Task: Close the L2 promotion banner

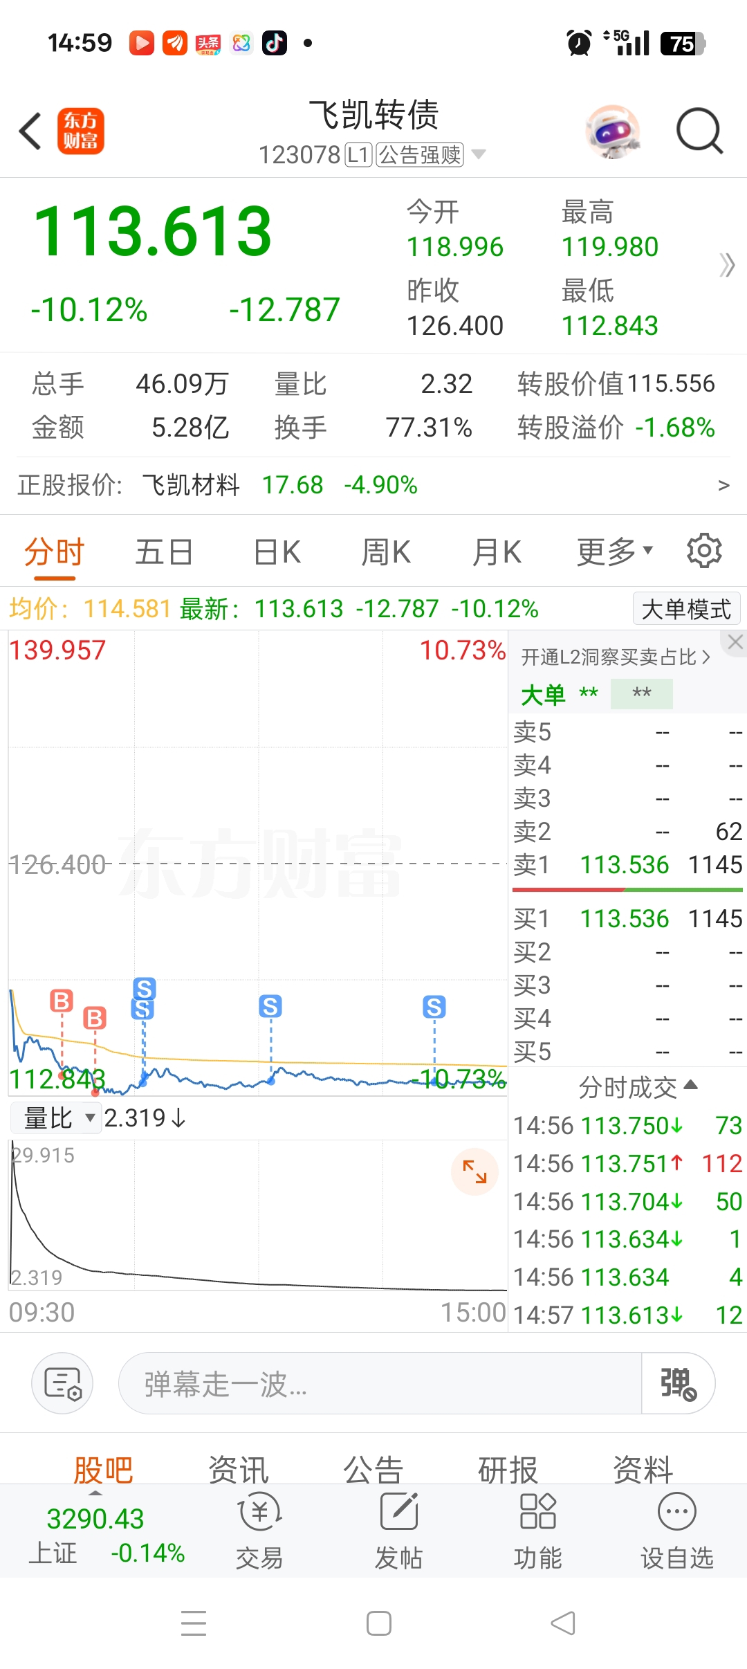Action: pos(735,642)
